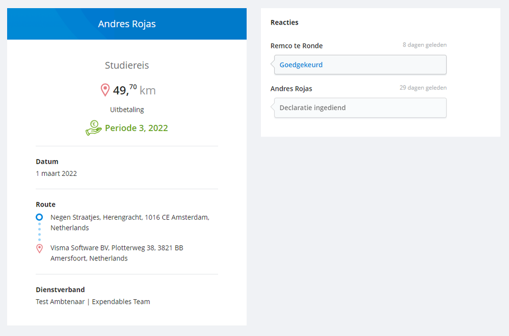Select the Declaratie ingediend comment bubble
This screenshot has height=336, width=509.
click(x=360, y=108)
